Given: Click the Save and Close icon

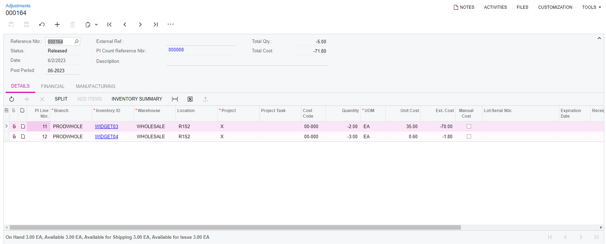Looking at the screenshot, I should tap(11, 24).
